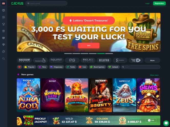Select the heart favorites filter
Screen dimensions: 170x127
tap(19, 67)
